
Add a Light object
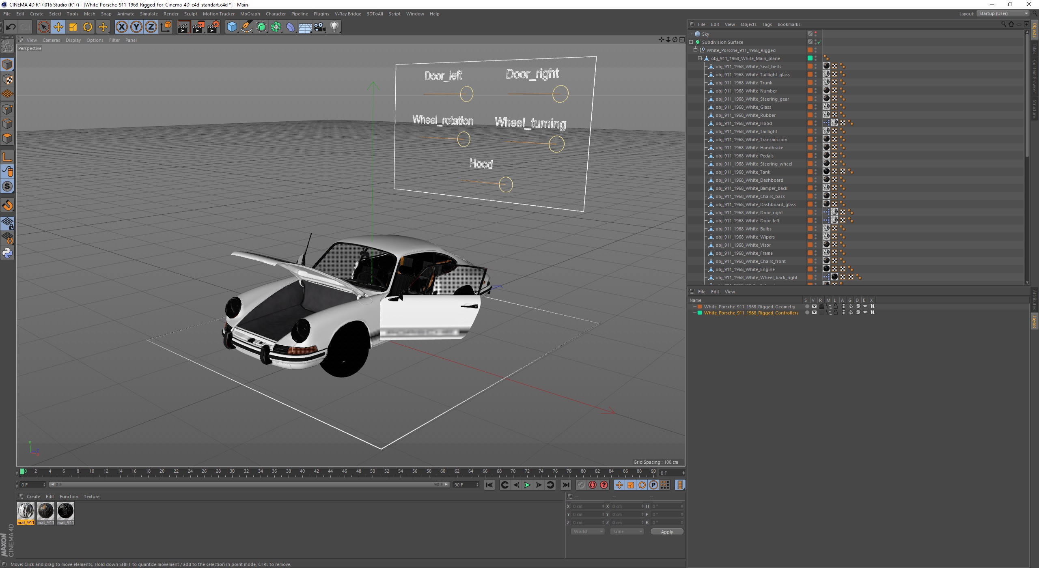tap(334, 27)
